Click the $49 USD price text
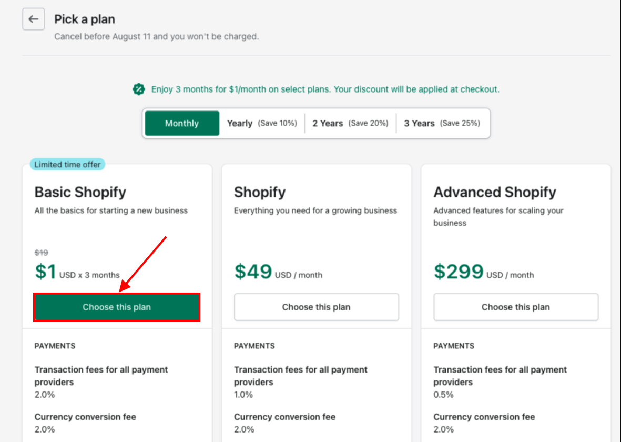The width and height of the screenshot is (621, 442). point(278,272)
